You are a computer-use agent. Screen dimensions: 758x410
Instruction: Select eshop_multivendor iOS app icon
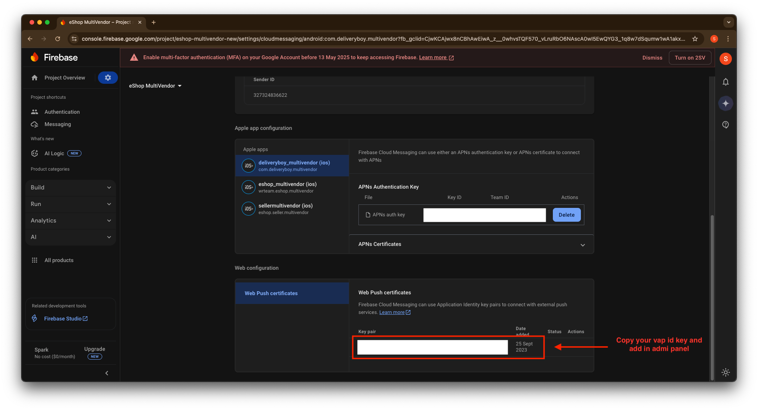[x=249, y=187]
